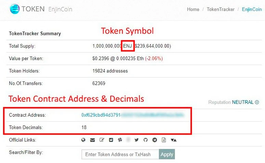Image resolution: width=265 pixels, height=163 pixels.
Task: Open the TokenTracker breadcrumb link
Action: (221, 9)
